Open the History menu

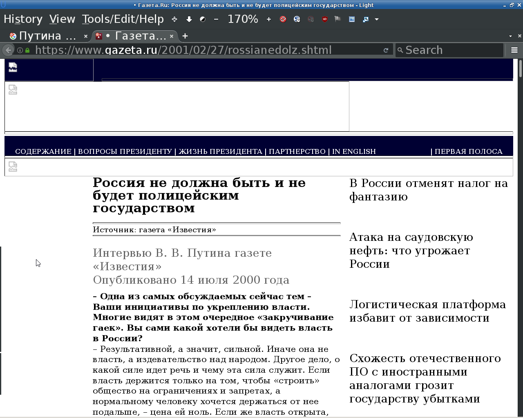(x=23, y=19)
